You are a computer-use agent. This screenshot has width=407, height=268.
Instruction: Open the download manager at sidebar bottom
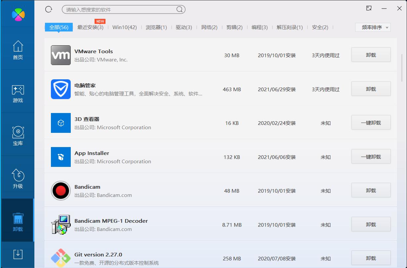[18, 254]
